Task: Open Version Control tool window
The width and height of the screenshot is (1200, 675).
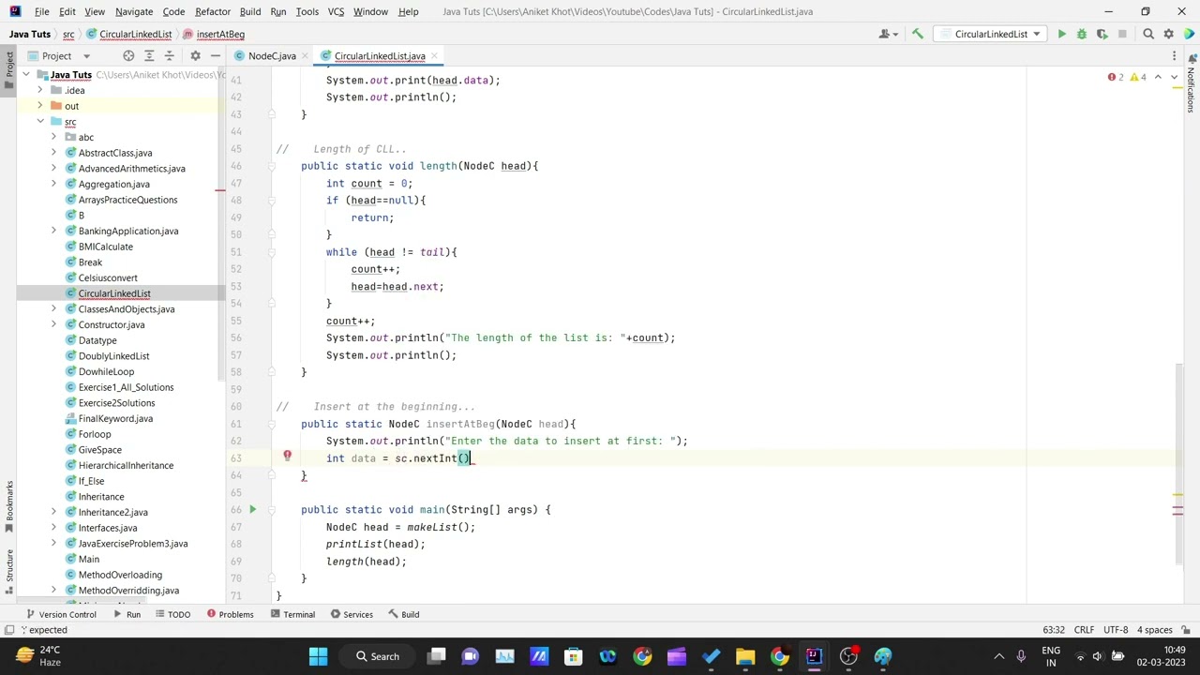Action: pyautogui.click(x=61, y=614)
